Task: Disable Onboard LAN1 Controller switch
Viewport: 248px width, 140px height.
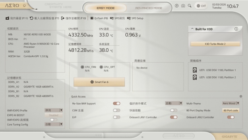Action: [174, 117]
